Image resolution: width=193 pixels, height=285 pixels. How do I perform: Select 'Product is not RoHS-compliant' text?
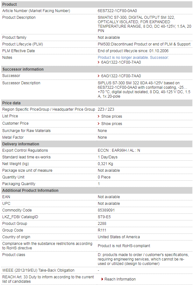tap(124, 246)
